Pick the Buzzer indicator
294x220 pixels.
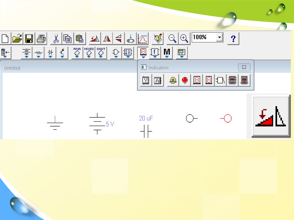click(x=220, y=81)
